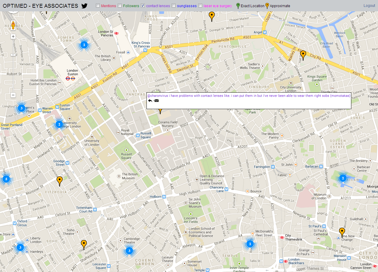This screenshot has height=272, width=378.
Task: Open the cluster marker 3 near Hamleys
Action: 20,247
